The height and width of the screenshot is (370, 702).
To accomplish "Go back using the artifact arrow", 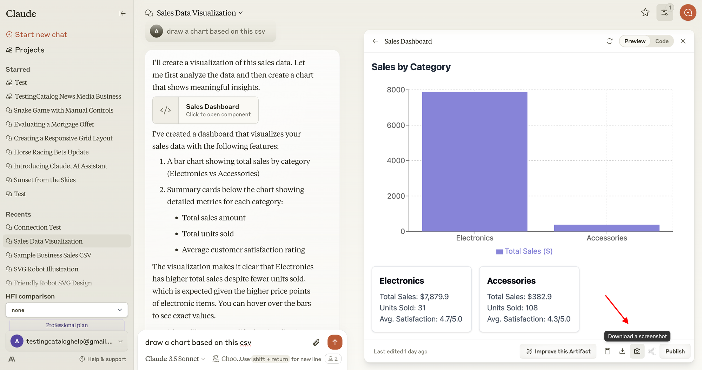I will point(375,41).
